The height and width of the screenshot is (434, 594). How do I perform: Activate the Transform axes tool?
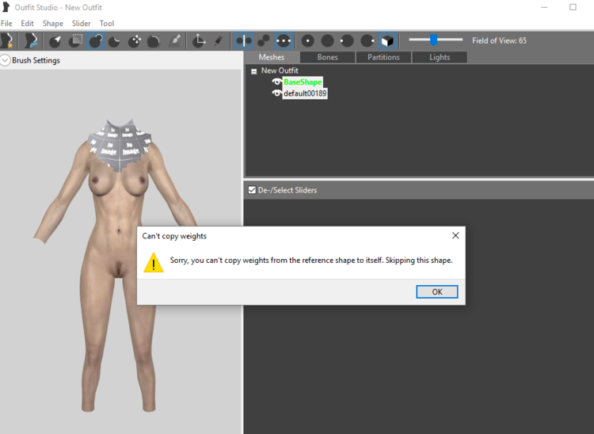coord(199,40)
